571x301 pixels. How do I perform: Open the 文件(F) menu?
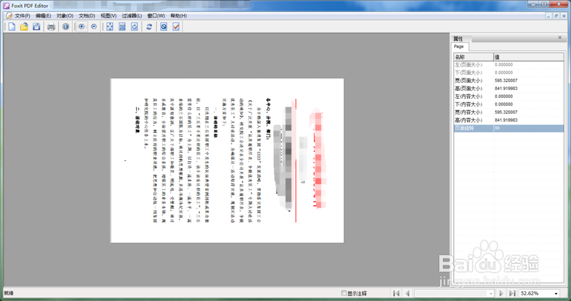click(22, 15)
